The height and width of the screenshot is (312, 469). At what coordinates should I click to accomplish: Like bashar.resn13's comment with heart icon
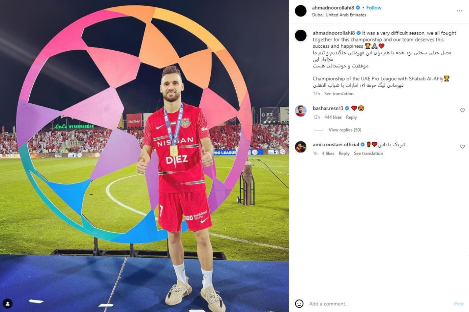[x=462, y=110]
